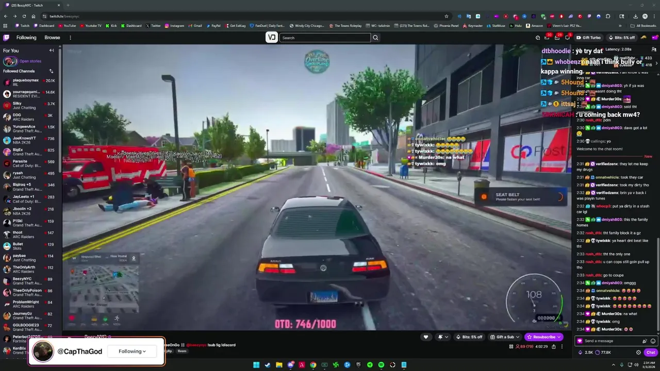Open ProblemWright channel in sidebar
This screenshot has width=660, height=371.
(29, 304)
